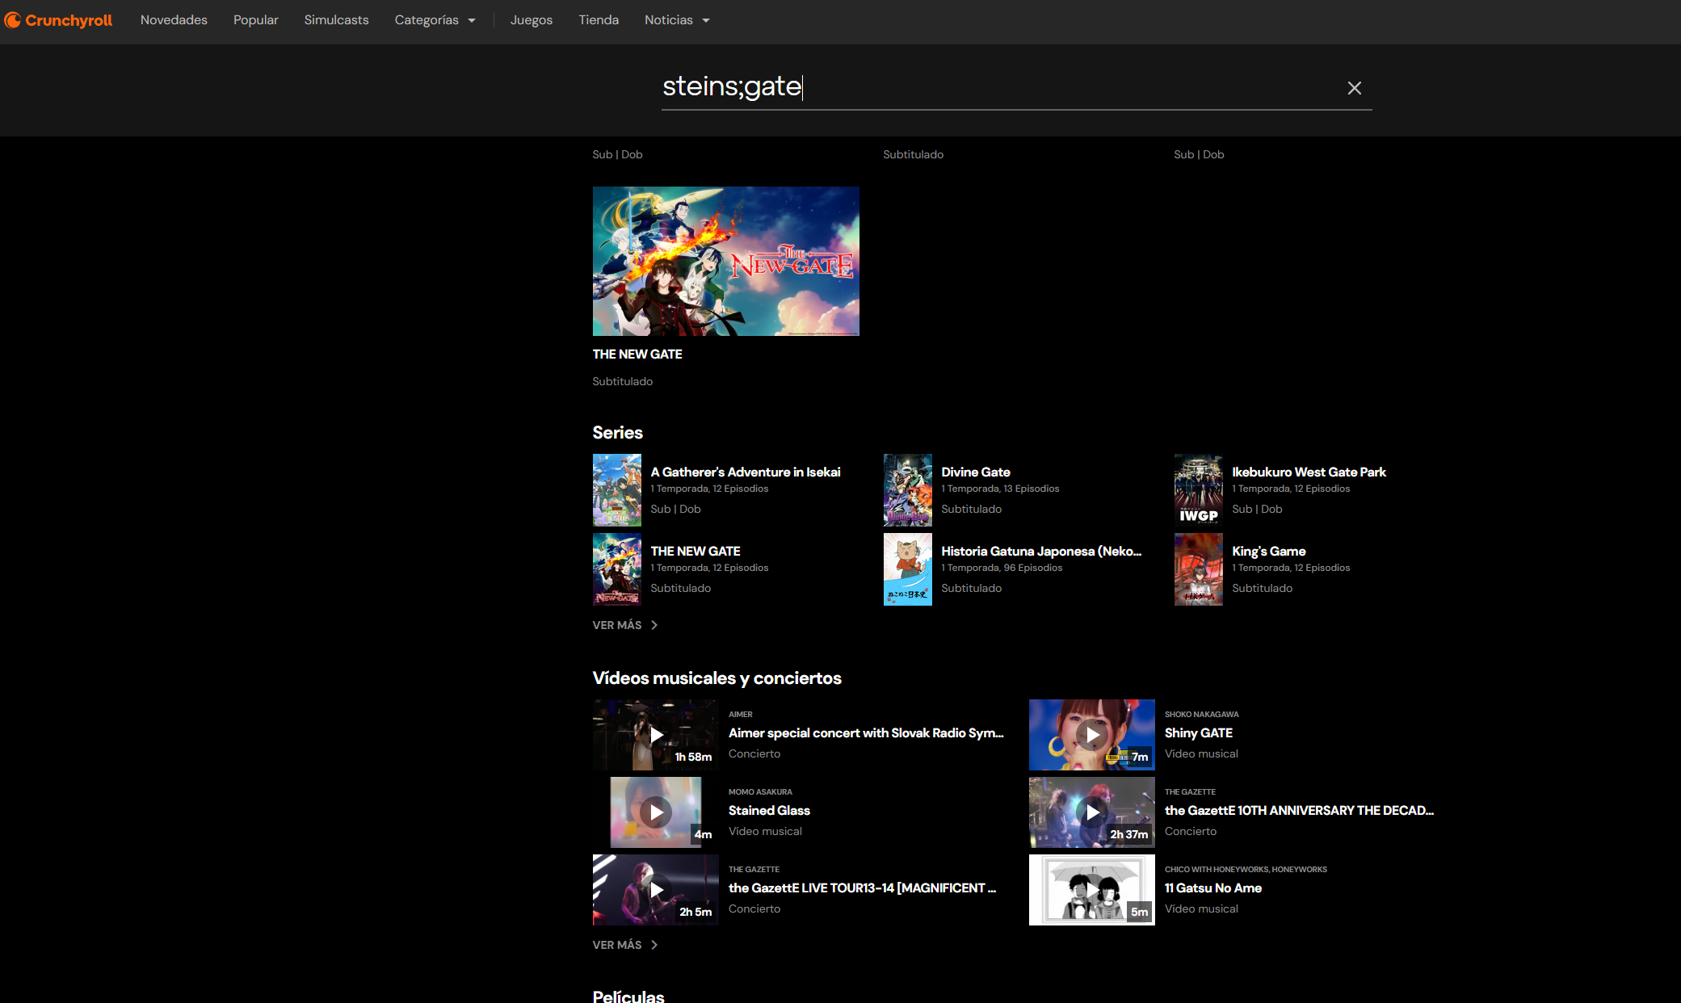Open the Stained Glass title link
This screenshot has height=1003, width=1681.
point(769,811)
